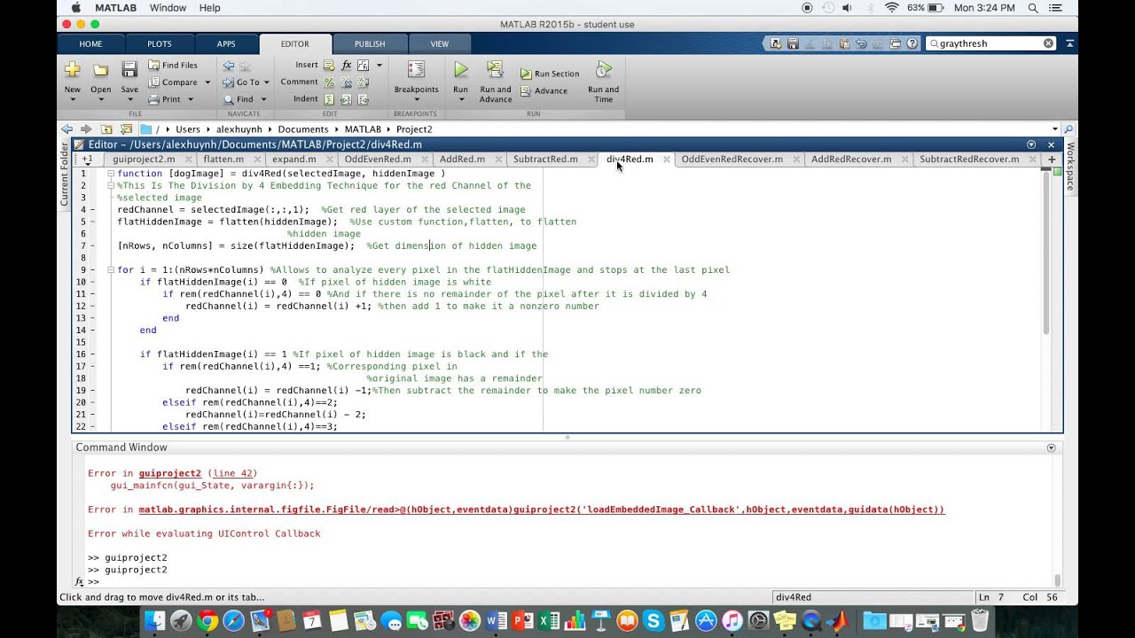
Task: Switch to the PUBLISH ribbon tab
Action: click(x=370, y=43)
